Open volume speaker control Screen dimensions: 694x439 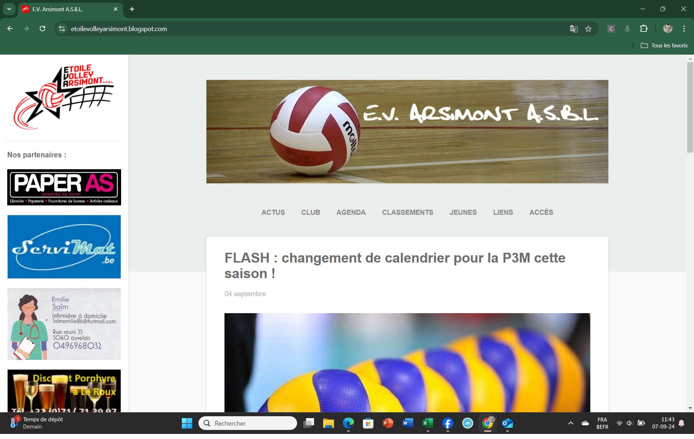click(x=630, y=423)
